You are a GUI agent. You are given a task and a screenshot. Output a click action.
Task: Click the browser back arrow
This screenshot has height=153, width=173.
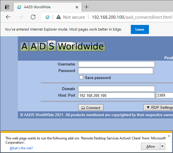coord(8,17)
